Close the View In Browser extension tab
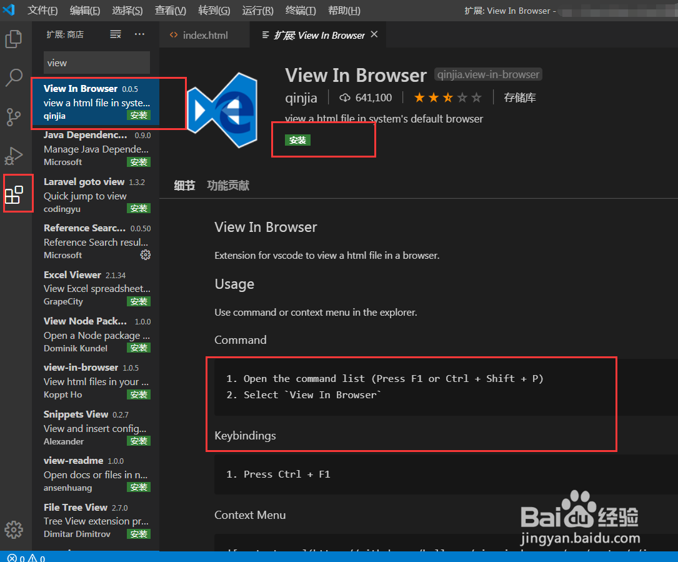This screenshot has height=562, width=678. [374, 34]
